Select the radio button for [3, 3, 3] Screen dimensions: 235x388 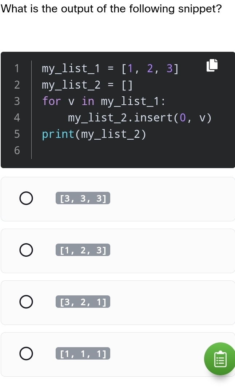26,198
